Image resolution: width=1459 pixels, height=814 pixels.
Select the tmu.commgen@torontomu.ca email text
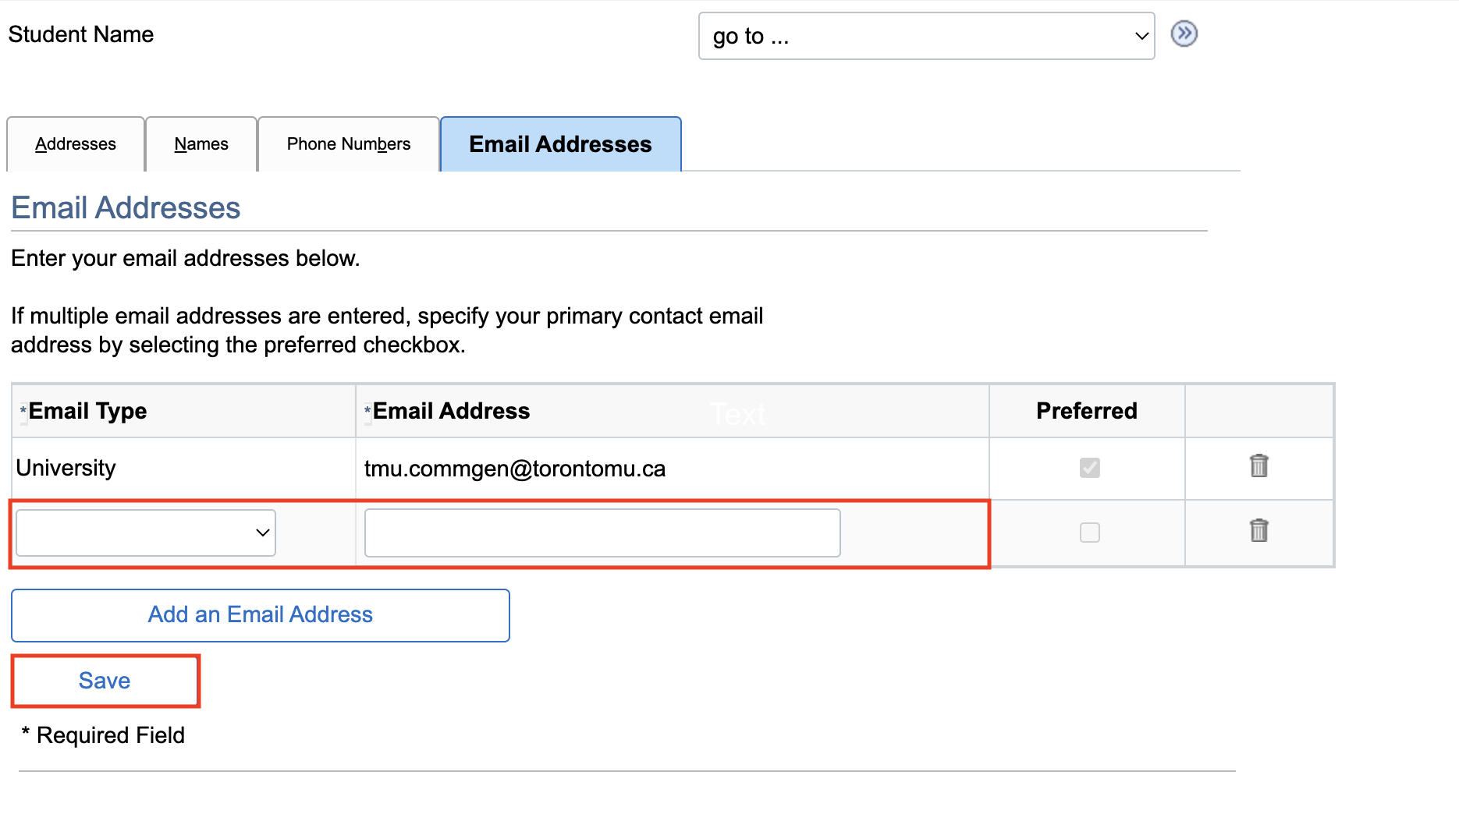point(515,469)
